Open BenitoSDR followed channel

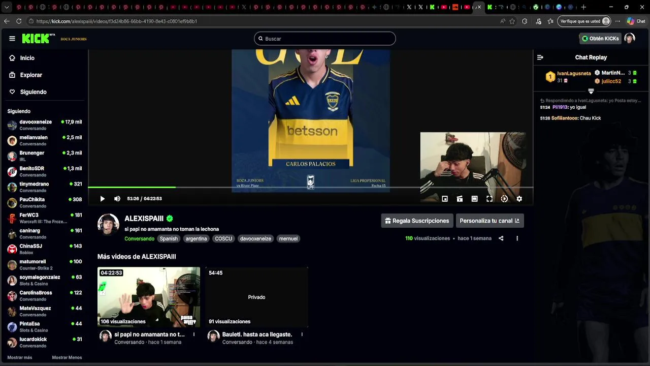tap(45, 171)
